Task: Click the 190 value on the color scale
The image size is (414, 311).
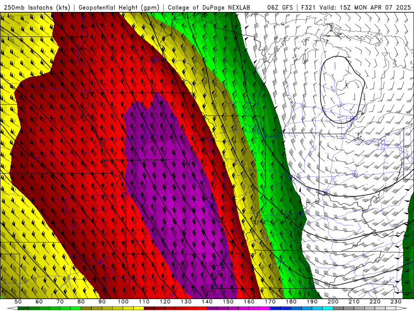Action: [x=312, y=302]
